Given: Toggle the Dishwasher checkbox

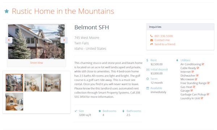Looking at the screenshot, I should coord(197,75).
